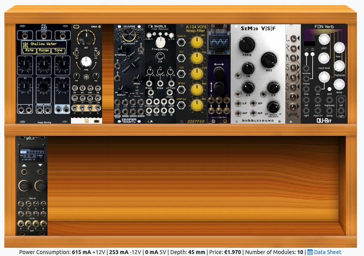Click the Ikarie STEREO knob
The image size is (364, 256).
pos(121,49)
